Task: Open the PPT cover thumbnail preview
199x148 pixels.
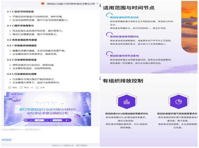Action: point(47,109)
